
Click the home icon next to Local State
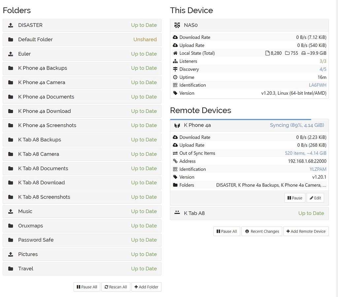(175, 53)
